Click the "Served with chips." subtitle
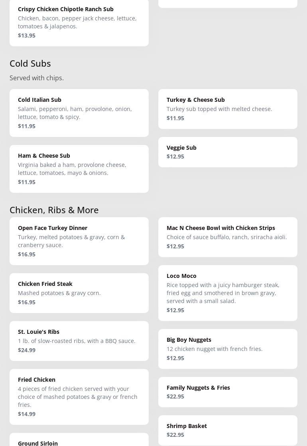The image size is (307, 446). pos(37,78)
